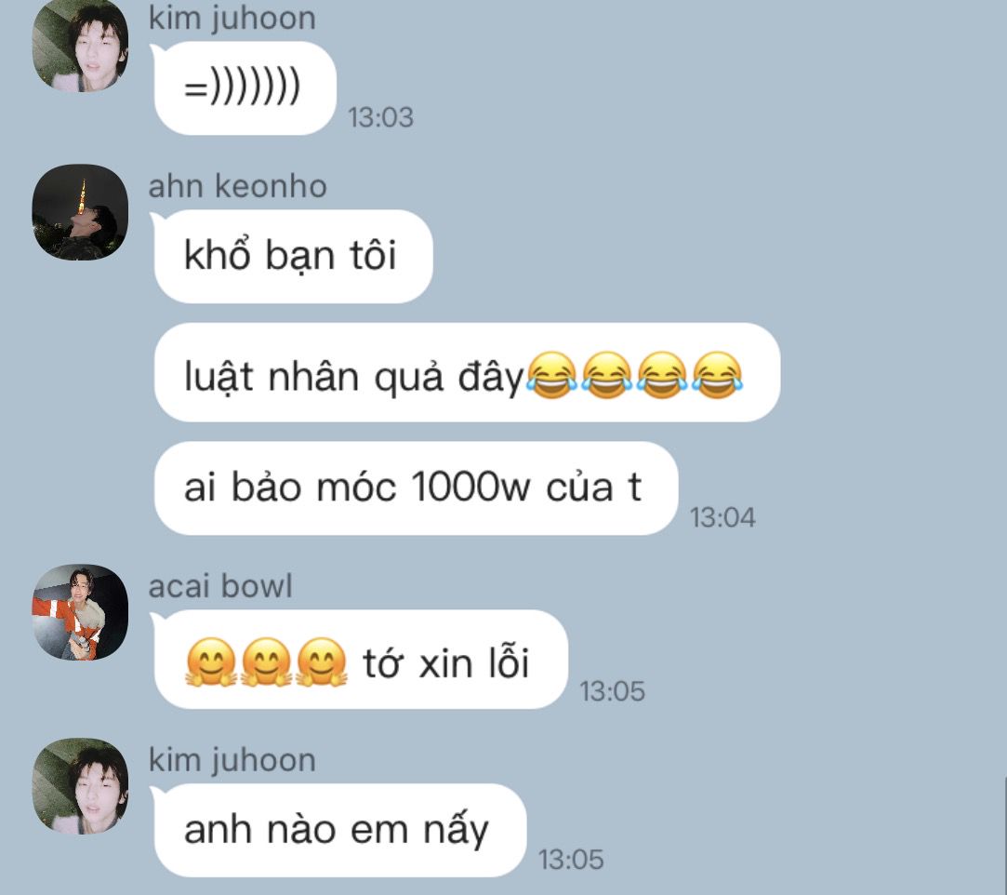Select the "luật nhân quả đây" message
The image size is (1007, 895).
pyautogui.click(x=467, y=373)
